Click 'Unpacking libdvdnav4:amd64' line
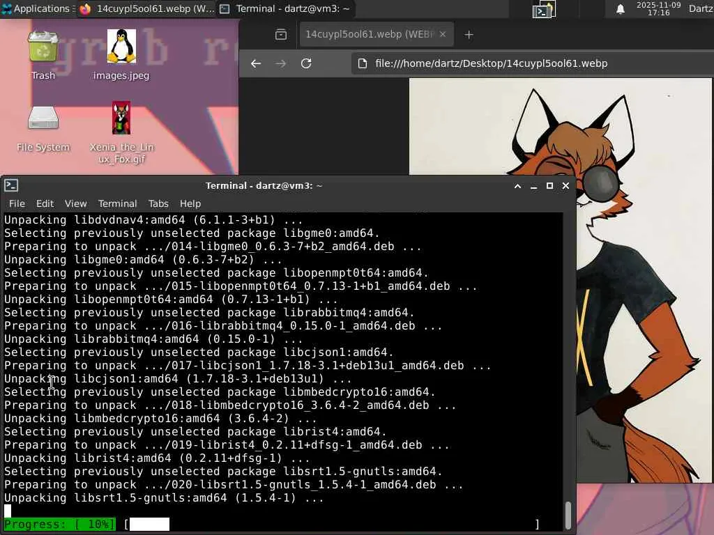The height and width of the screenshot is (535, 714). 153,219
